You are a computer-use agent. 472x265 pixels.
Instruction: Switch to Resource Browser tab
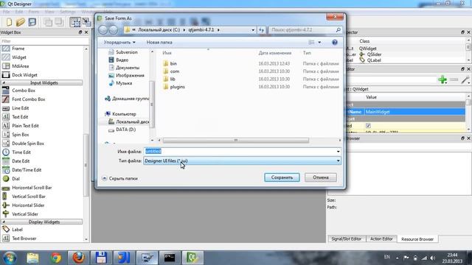pyautogui.click(x=417, y=239)
